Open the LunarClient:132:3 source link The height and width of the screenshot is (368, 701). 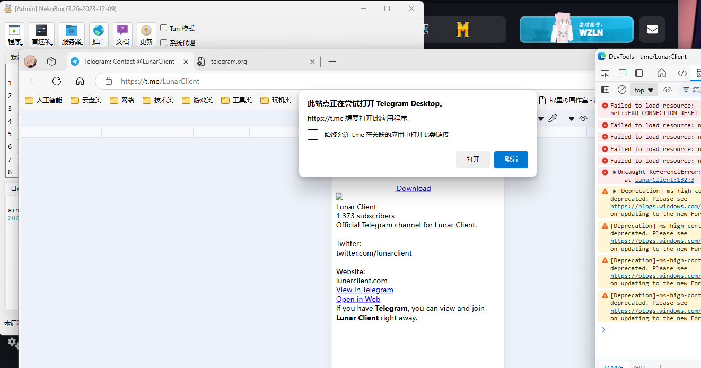coord(664,180)
